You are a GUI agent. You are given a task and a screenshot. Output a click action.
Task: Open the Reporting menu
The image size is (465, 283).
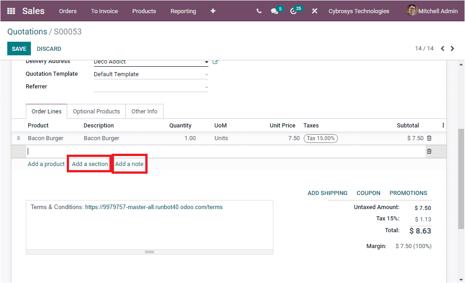click(x=183, y=11)
